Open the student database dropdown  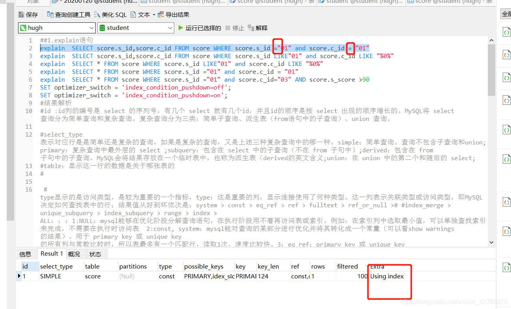(135, 28)
